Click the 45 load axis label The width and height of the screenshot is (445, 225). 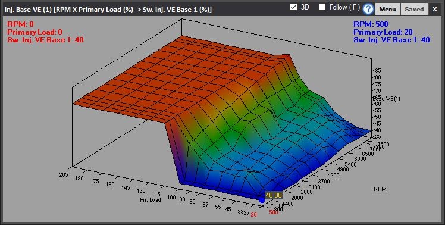(x=228, y=209)
